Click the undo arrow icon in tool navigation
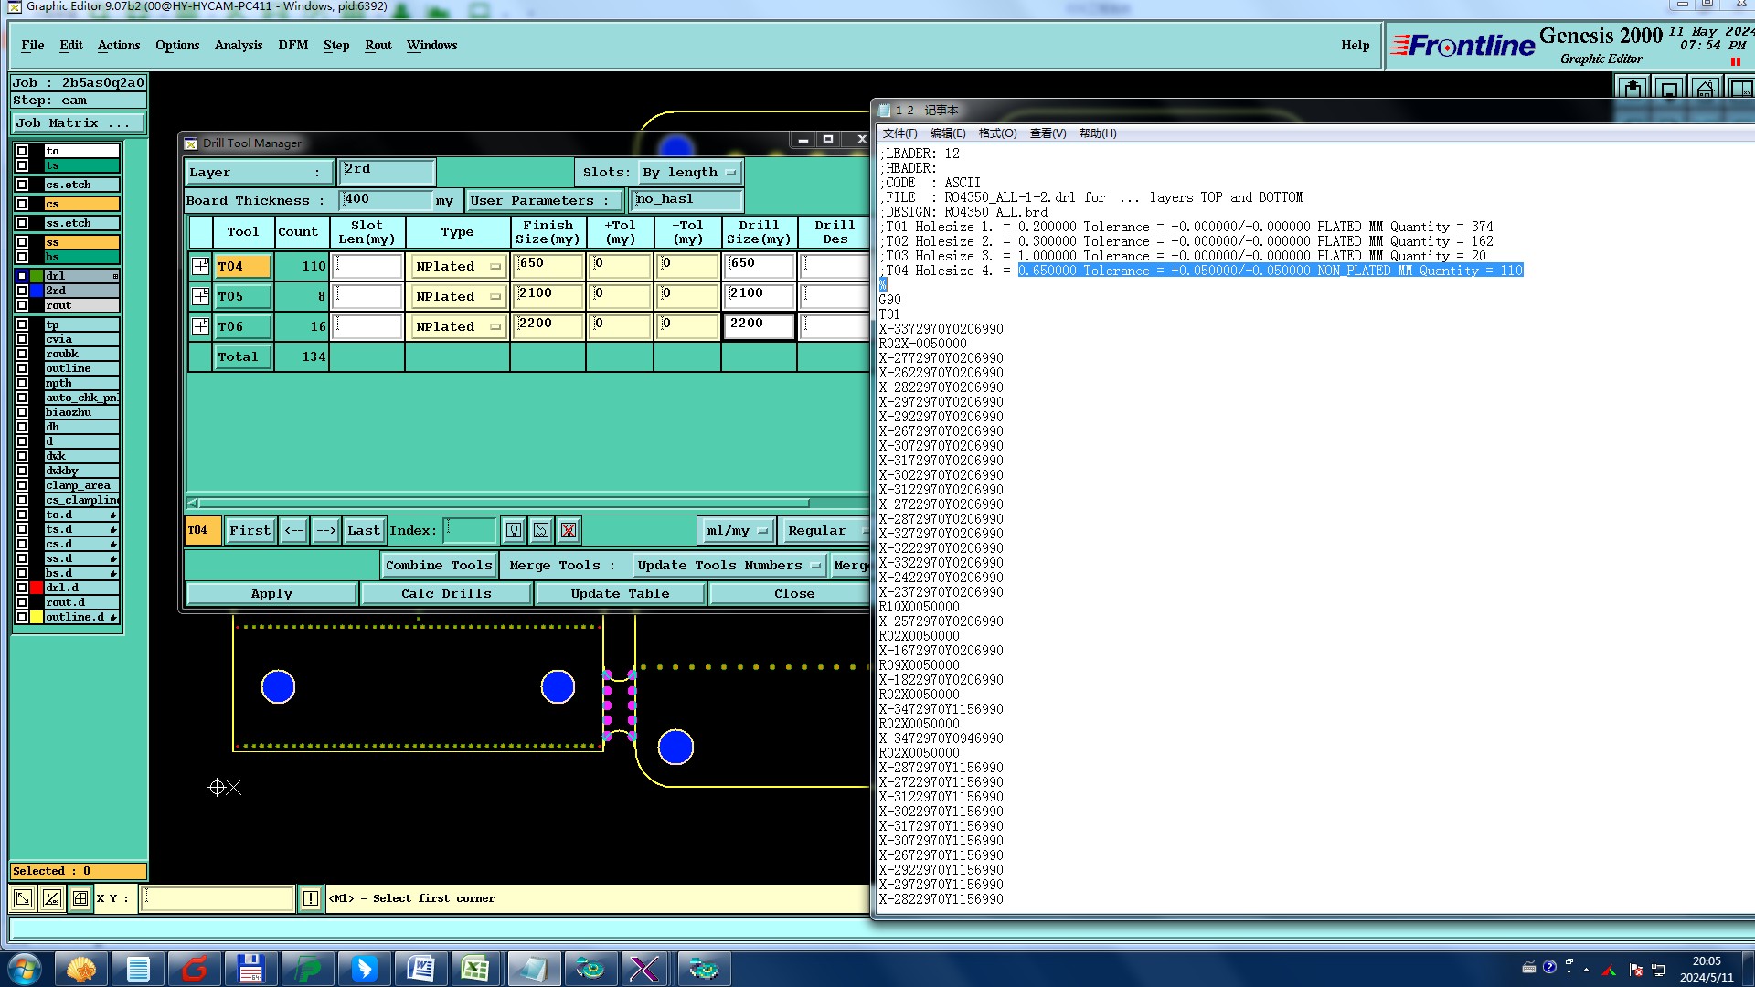The width and height of the screenshot is (1755, 987). pyautogui.click(x=541, y=530)
